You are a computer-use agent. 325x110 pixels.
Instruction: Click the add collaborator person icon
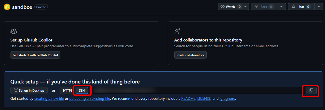point(177,31)
